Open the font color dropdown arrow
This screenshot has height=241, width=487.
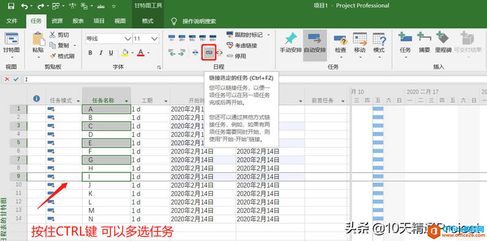click(x=148, y=53)
